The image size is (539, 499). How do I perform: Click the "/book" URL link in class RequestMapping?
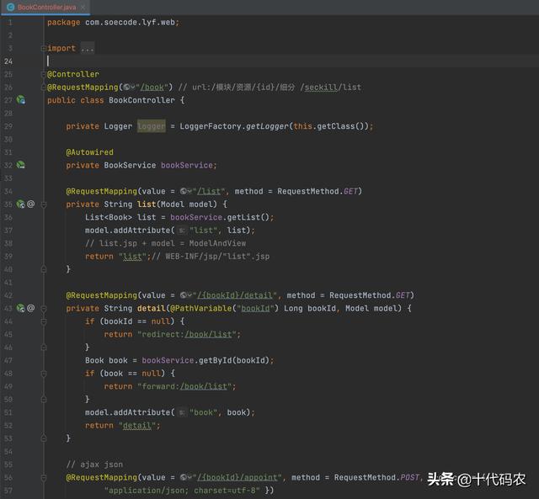coord(152,88)
